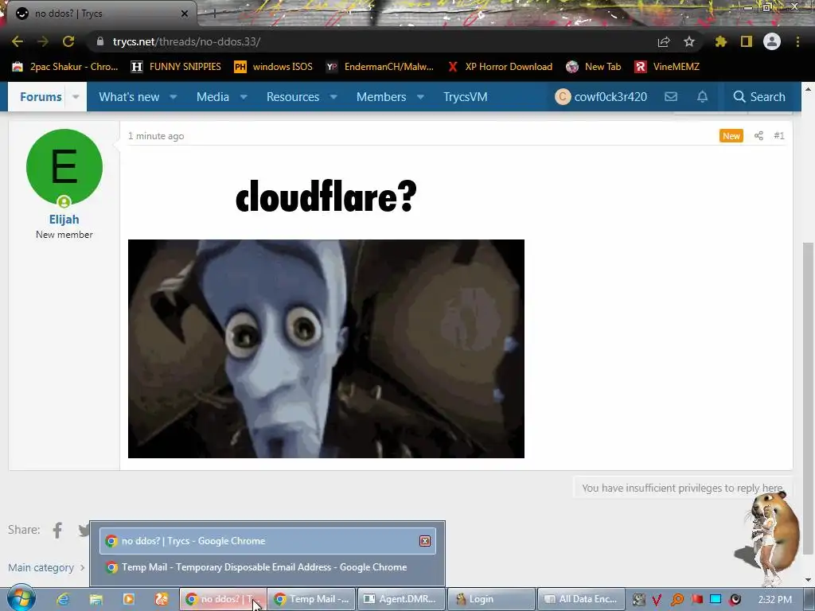The height and width of the screenshot is (611, 815).
Task: Switch to the Agent.DMR taskbar window
Action: click(401, 599)
